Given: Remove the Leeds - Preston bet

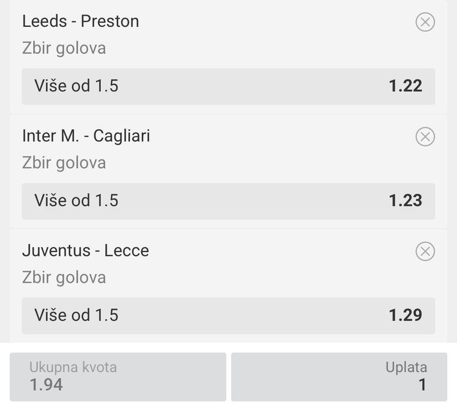Looking at the screenshot, I should 425,22.
